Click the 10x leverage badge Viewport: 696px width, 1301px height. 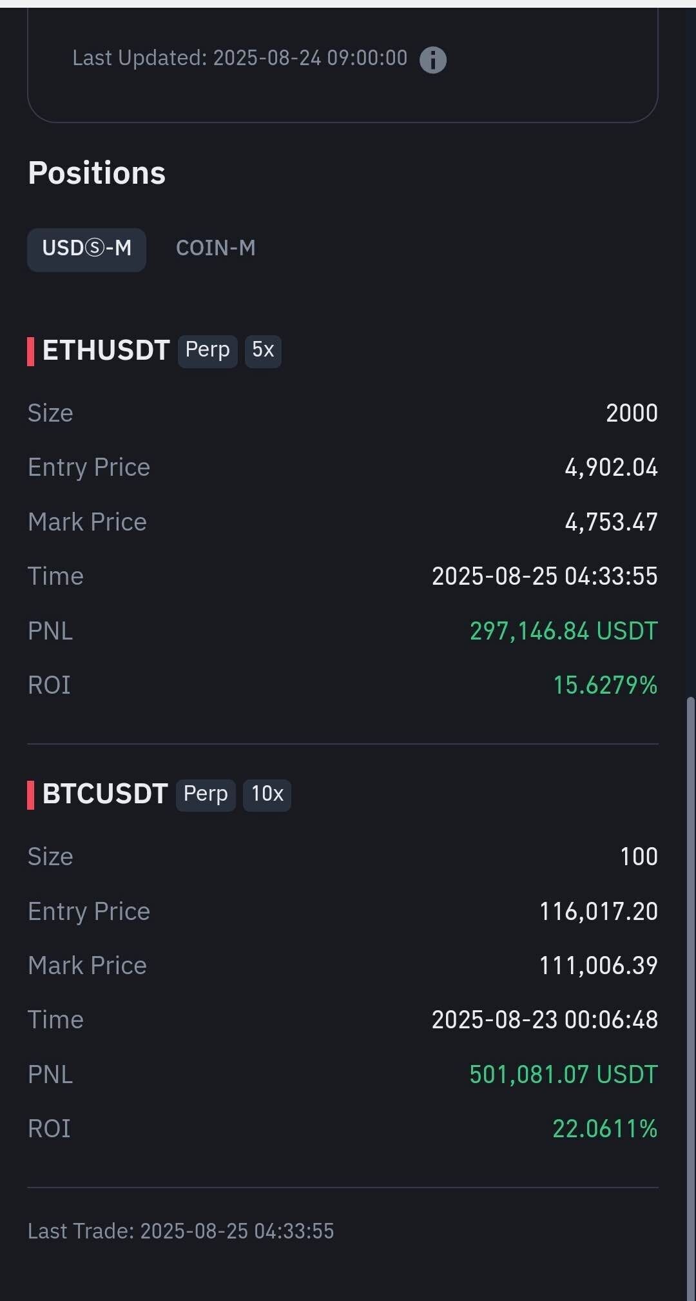[267, 794]
